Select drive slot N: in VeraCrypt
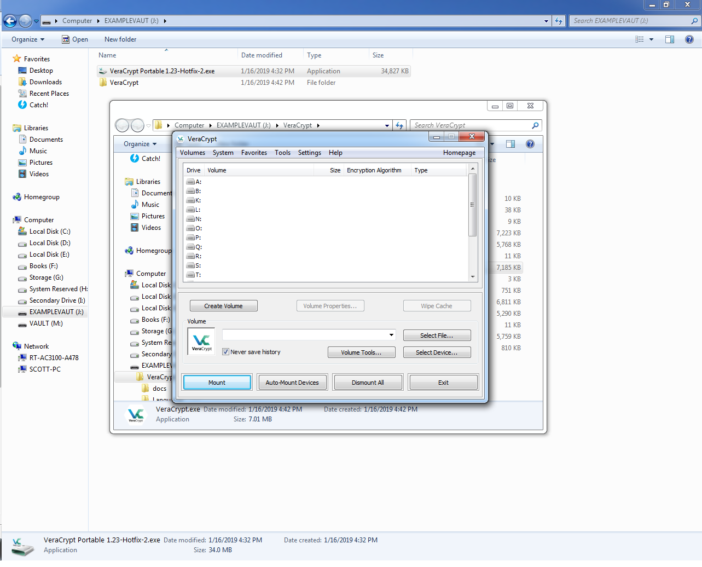This screenshot has height=567, width=702. (194, 219)
